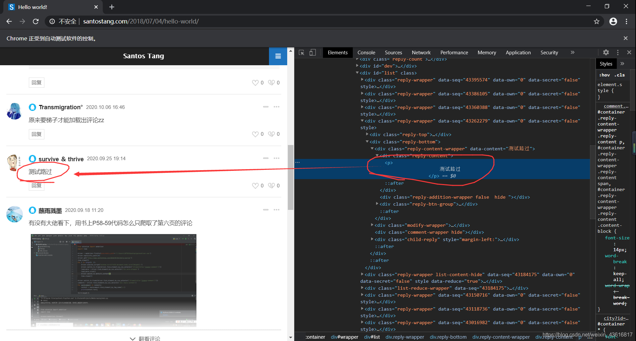Open the Network tab

coord(421,53)
